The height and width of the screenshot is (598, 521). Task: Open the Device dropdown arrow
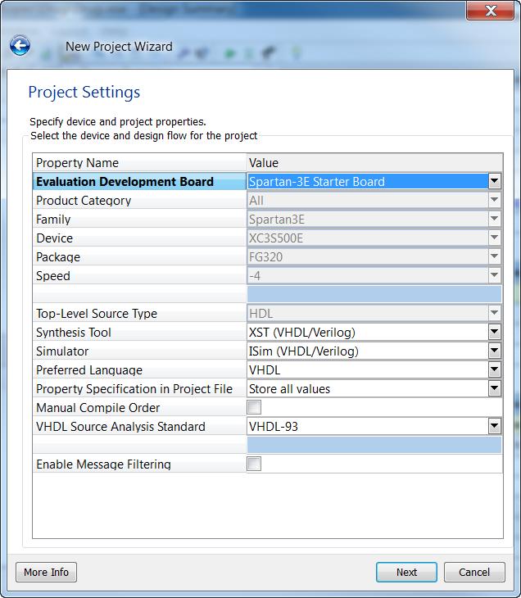pos(494,238)
